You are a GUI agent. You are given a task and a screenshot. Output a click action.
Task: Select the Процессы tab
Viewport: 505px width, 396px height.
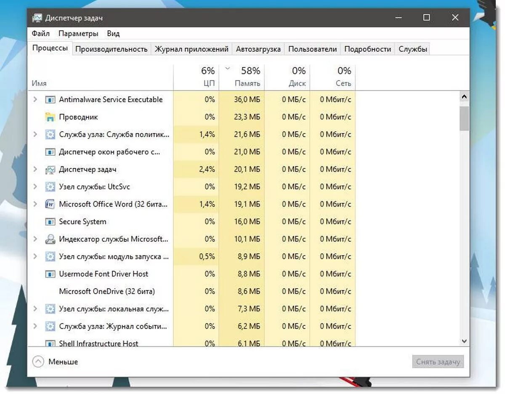50,48
